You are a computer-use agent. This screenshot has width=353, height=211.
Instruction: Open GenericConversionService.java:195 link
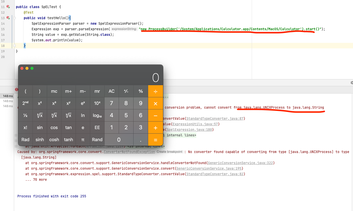(x=209, y=168)
